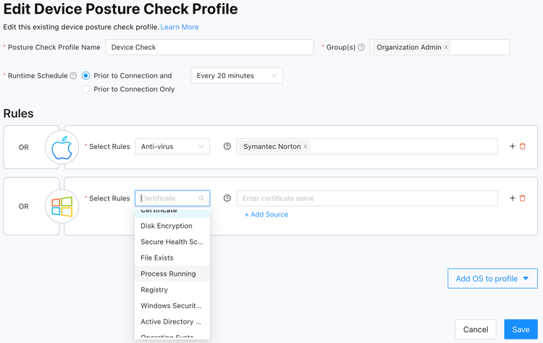Screen dimensions: 543x343
Task: Add rule with plus icon in macOS row
Action: click(x=513, y=146)
